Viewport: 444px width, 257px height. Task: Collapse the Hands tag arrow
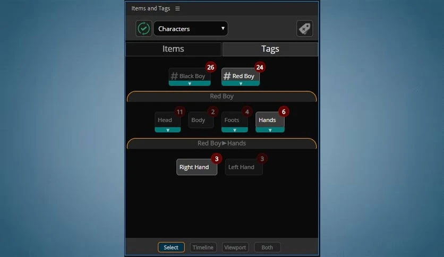[270, 130]
